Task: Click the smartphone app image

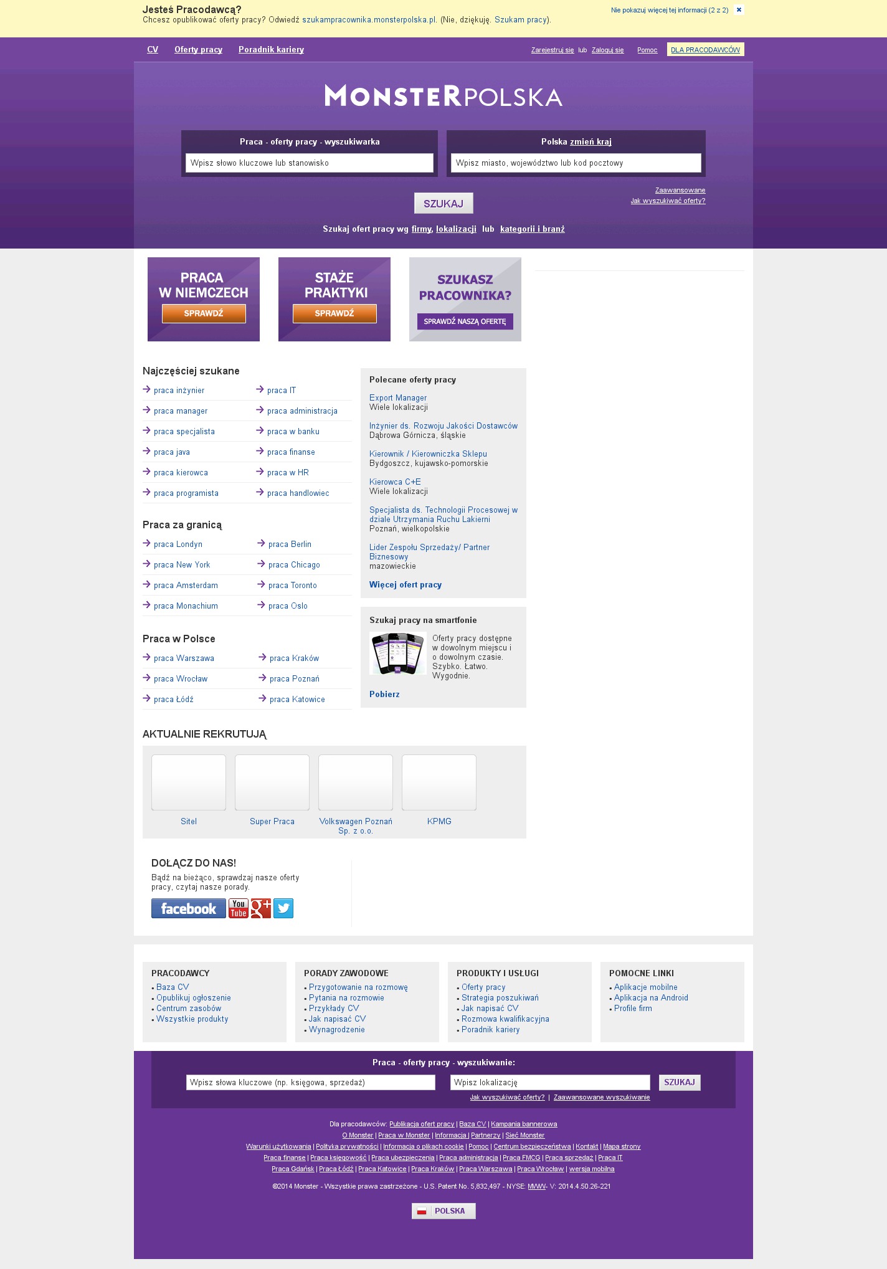Action: pos(398,653)
